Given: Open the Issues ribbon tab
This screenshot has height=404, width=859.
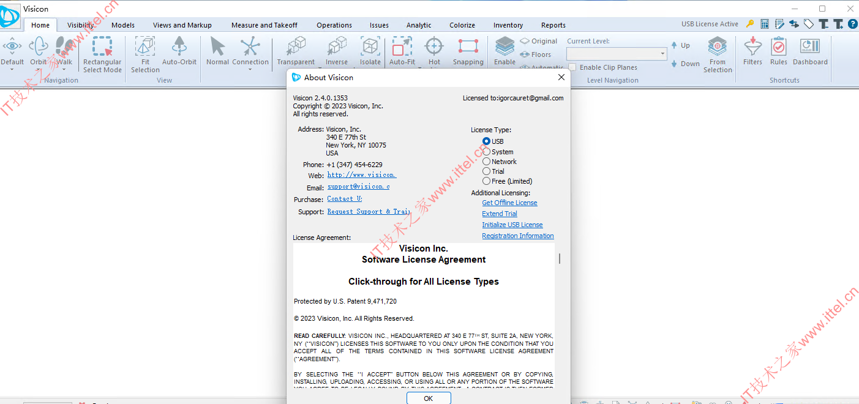Looking at the screenshot, I should pyautogui.click(x=379, y=25).
